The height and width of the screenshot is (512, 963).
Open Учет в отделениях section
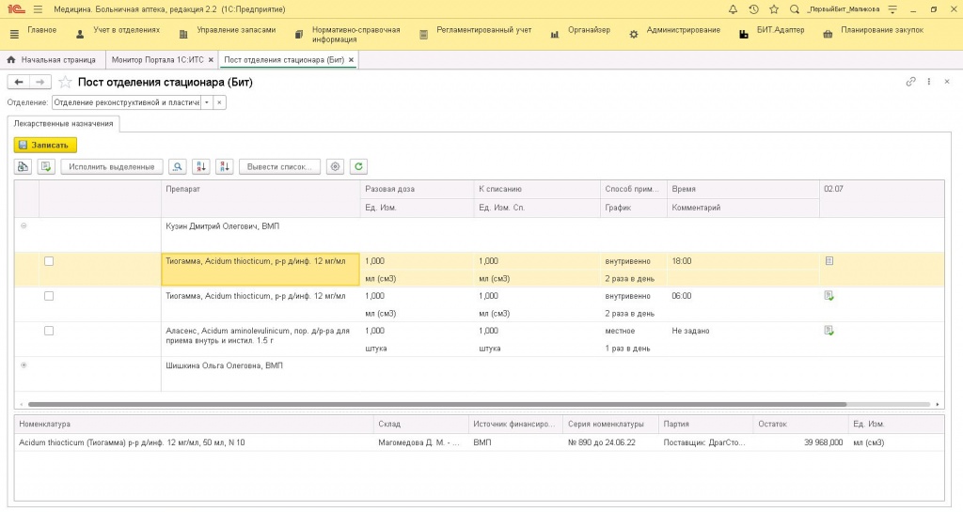point(127,30)
